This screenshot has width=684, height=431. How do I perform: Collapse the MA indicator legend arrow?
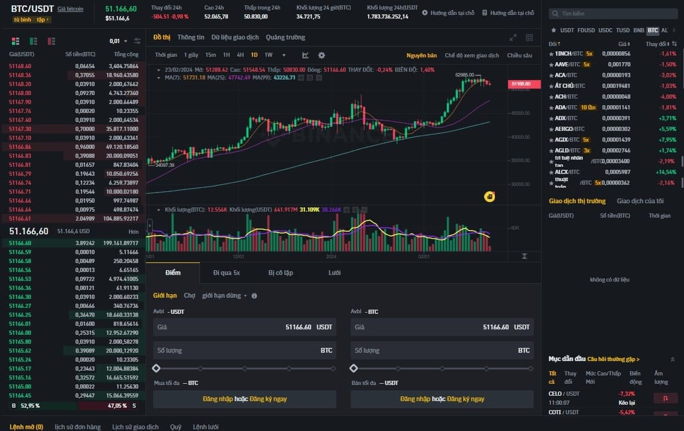click(159, 78)
